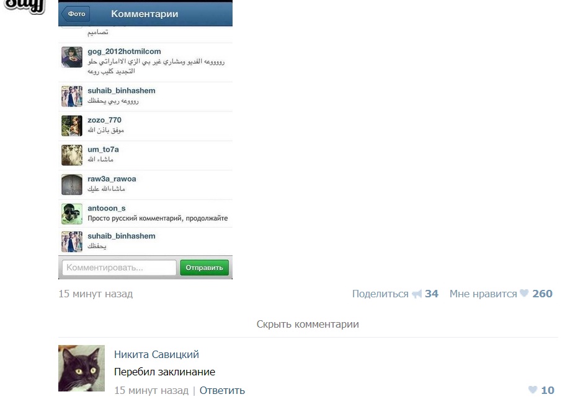Collapse comments via Скрыть комментарии
This screenshot has width=565, height=402.
pos(308,324)
